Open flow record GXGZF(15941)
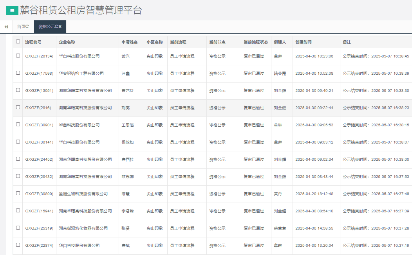 (x=38, y=211)
